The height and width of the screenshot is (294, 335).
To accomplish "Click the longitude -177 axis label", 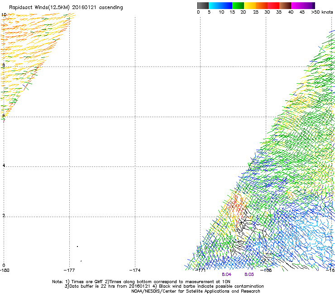I will pyautogui.click(x=69, y=270).
